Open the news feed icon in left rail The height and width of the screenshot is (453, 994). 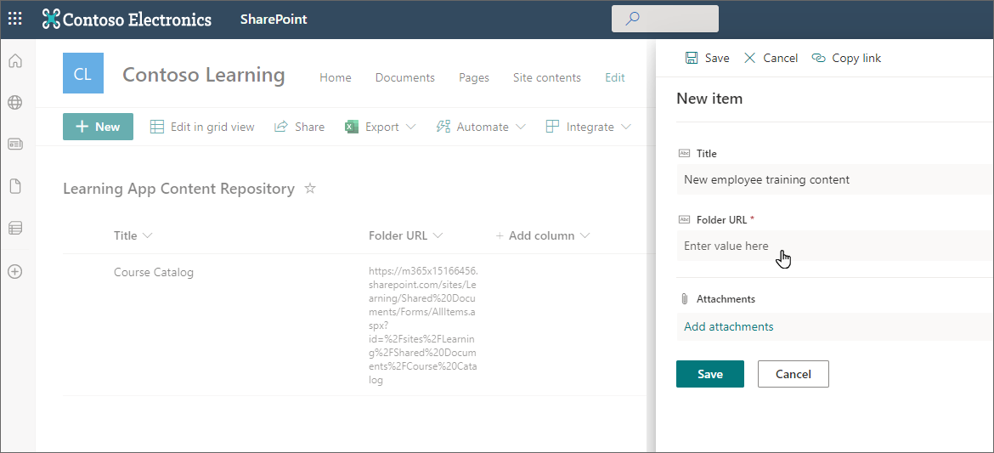tap(15, 144)
